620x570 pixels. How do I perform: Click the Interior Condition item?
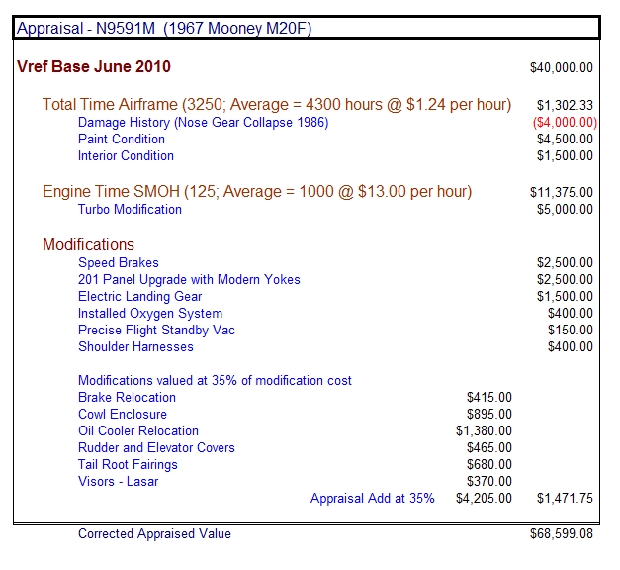(126, 156)
